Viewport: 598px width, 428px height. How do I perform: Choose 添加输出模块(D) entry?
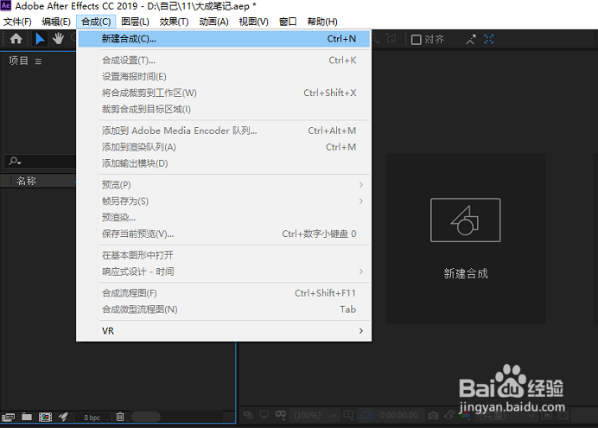coord(224,163)
